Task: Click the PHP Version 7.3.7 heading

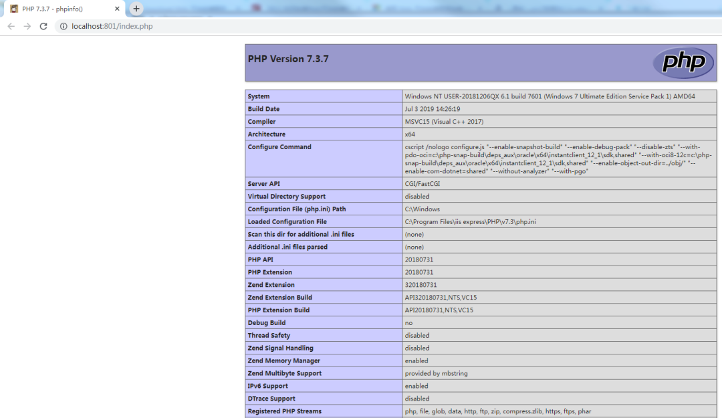Action: [x=288, y=59]
